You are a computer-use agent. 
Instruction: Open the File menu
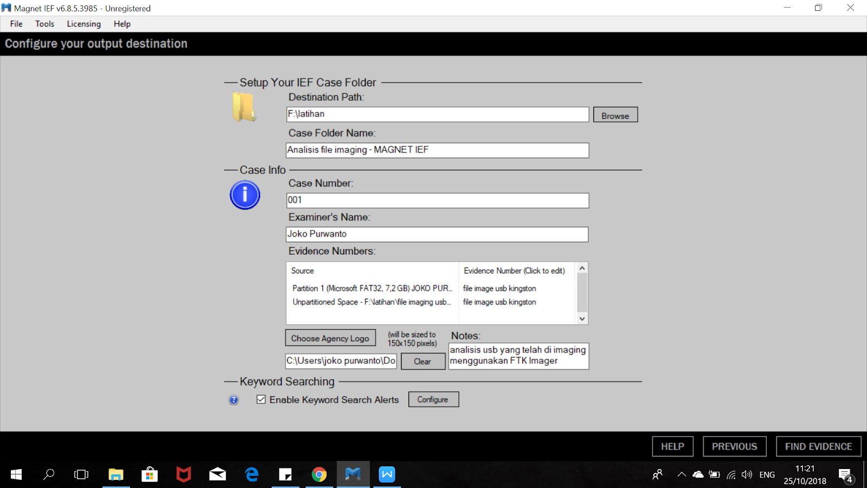(x=16, y=24)
